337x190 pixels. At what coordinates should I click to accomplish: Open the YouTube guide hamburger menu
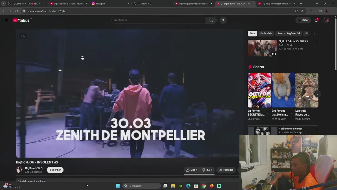6,20
